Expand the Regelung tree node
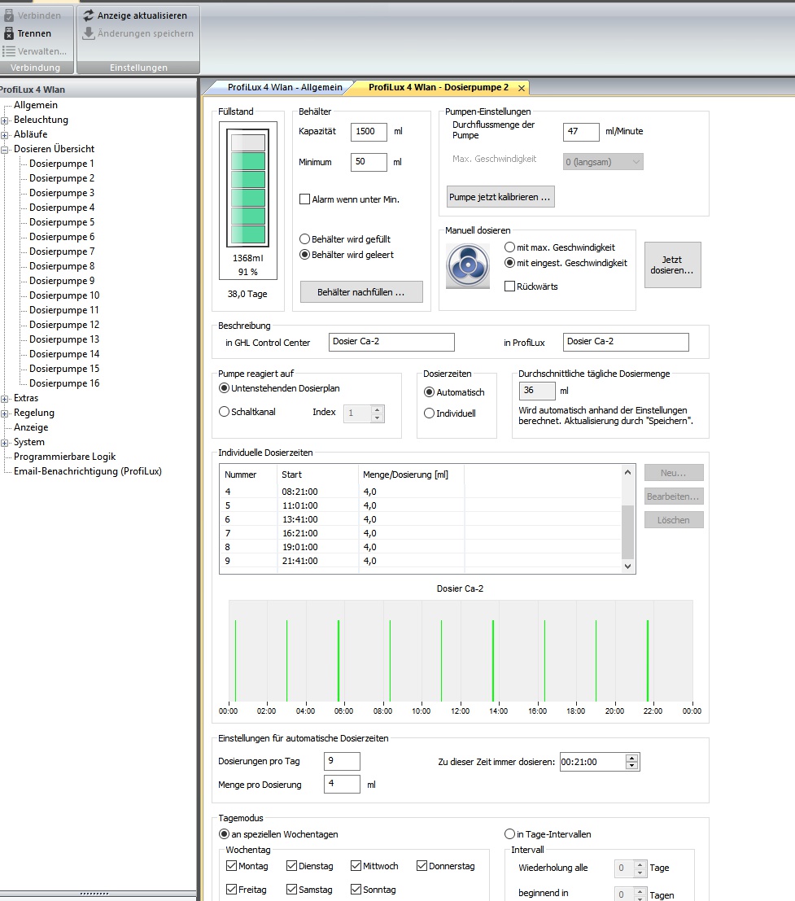795x901 pixels. tap(5, 413)
